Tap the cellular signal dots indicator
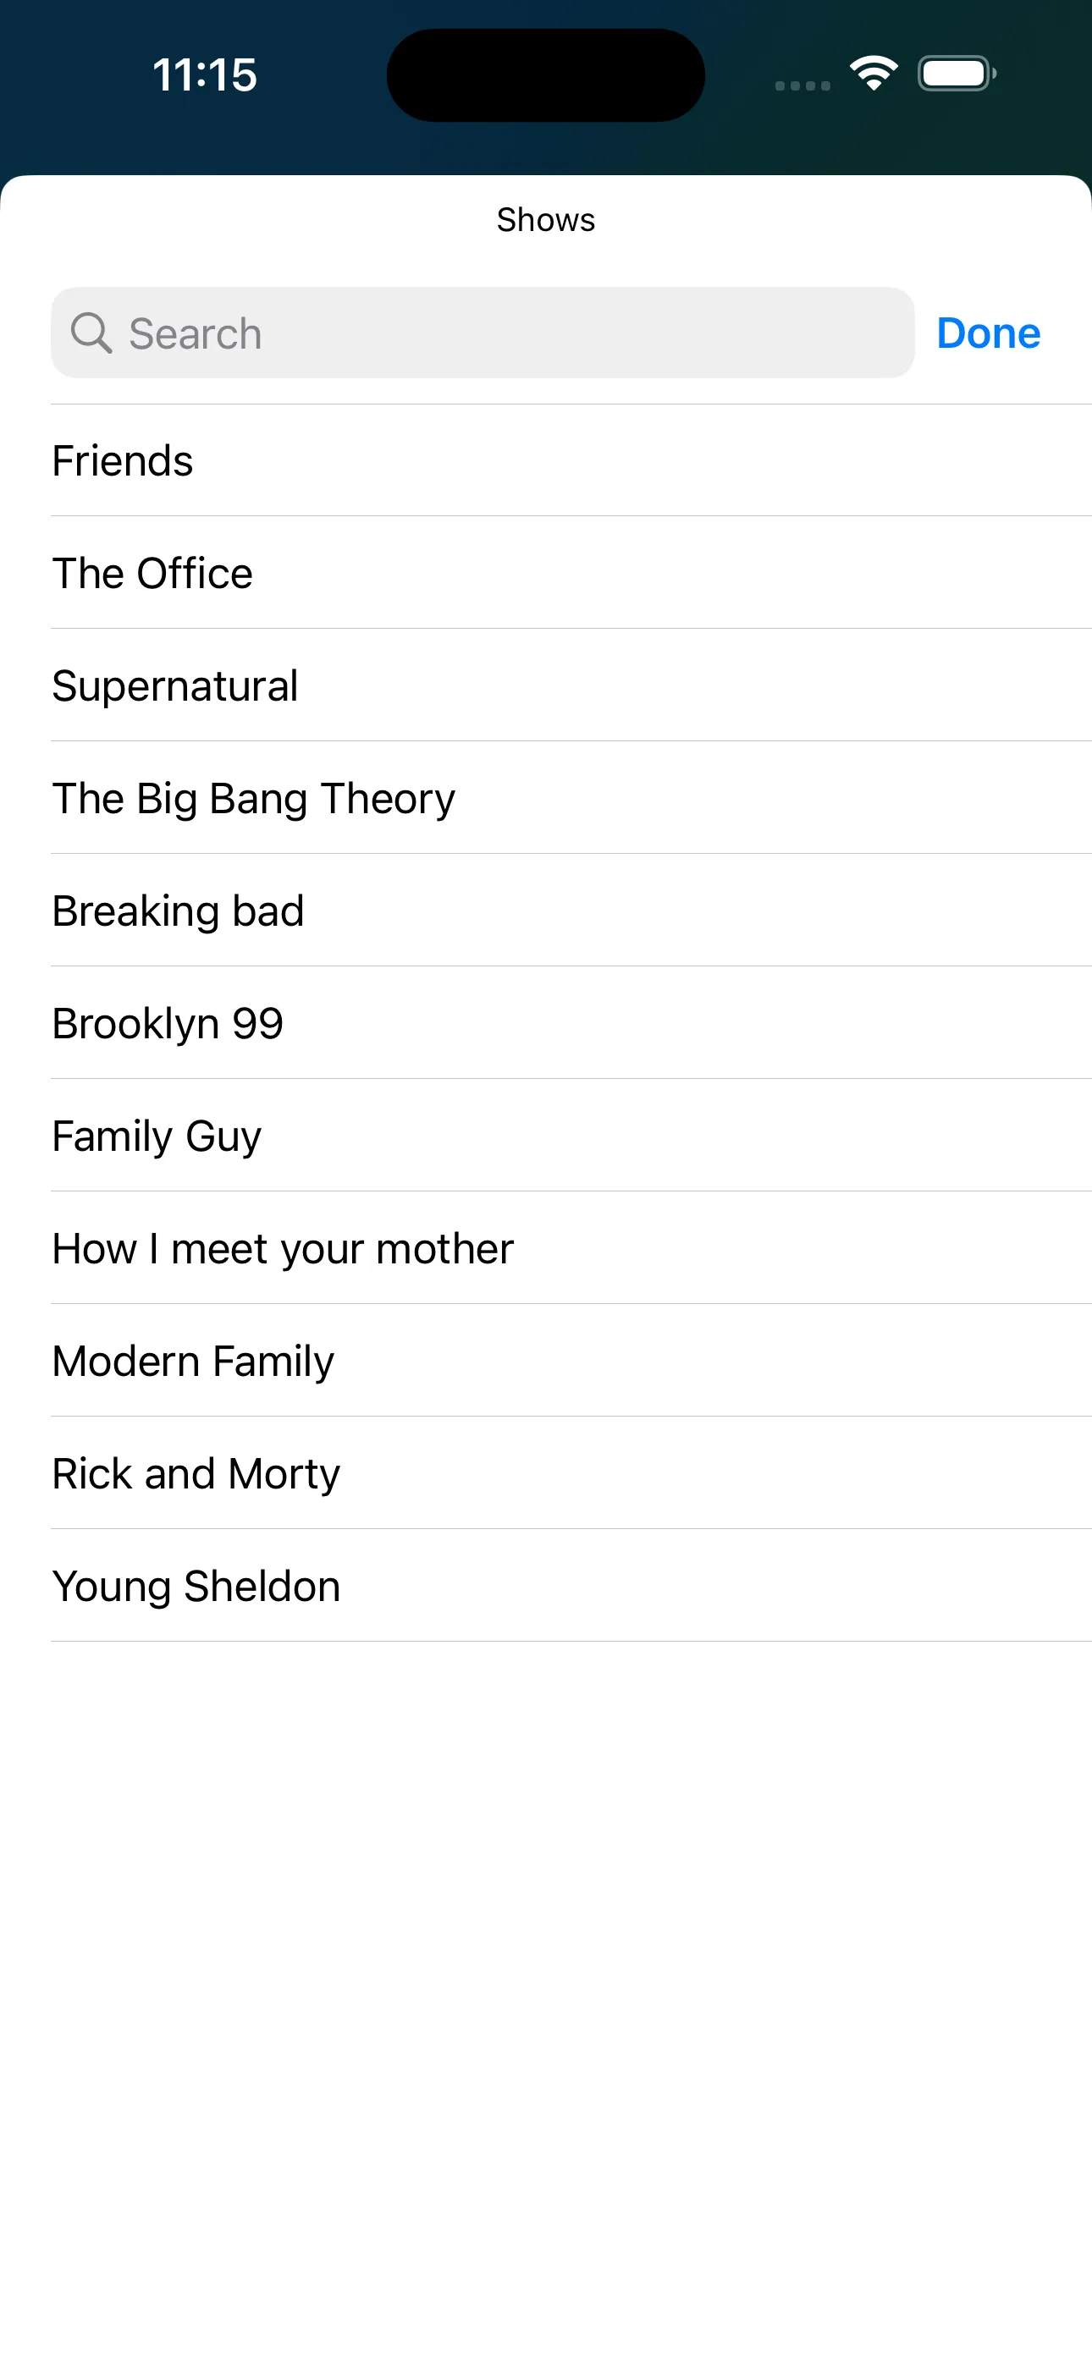The image size is (1092, 2366). (x=802, y=85)
